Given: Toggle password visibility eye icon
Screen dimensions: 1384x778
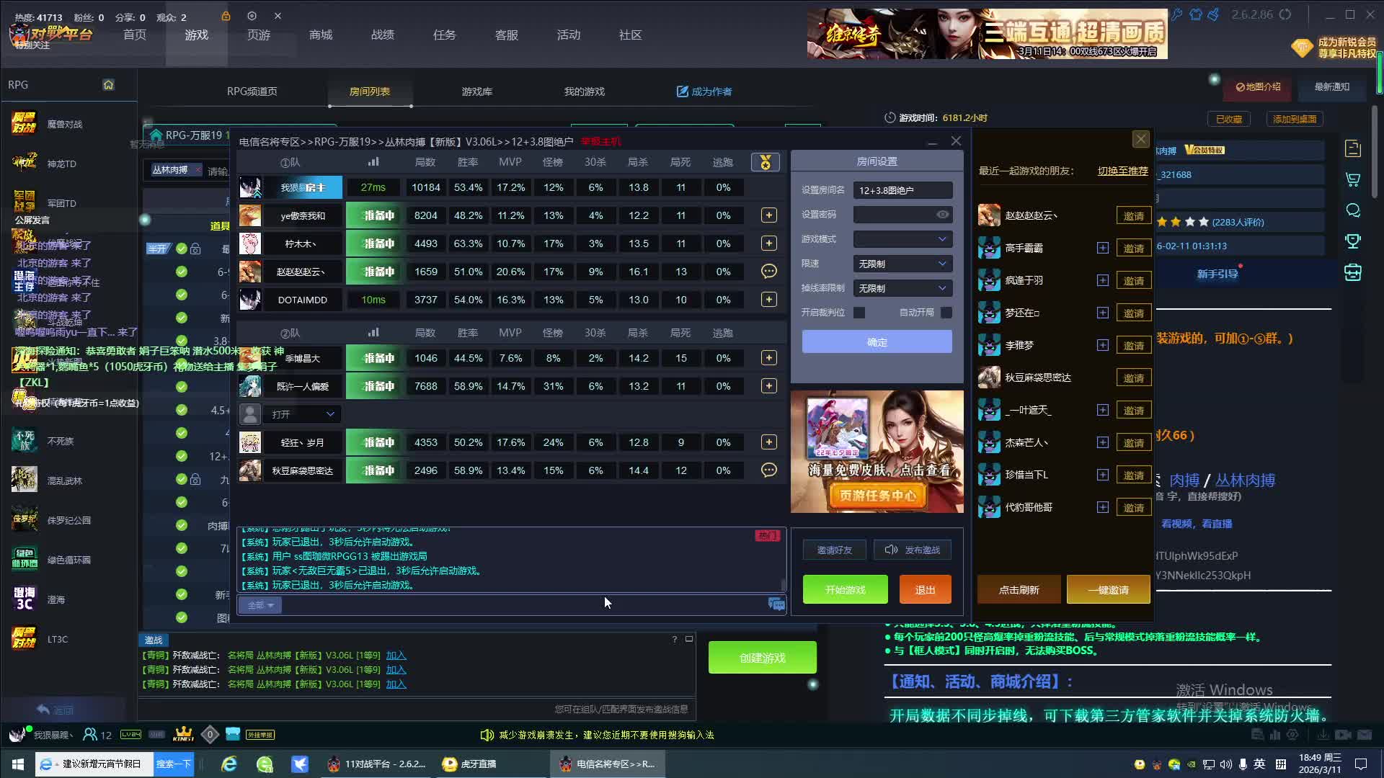Looking at the screenshot, I should point(942,215).
